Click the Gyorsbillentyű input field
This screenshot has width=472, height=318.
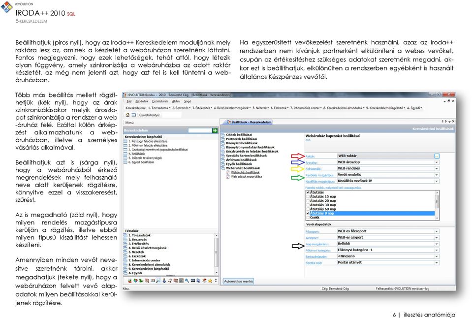(172, 115)
